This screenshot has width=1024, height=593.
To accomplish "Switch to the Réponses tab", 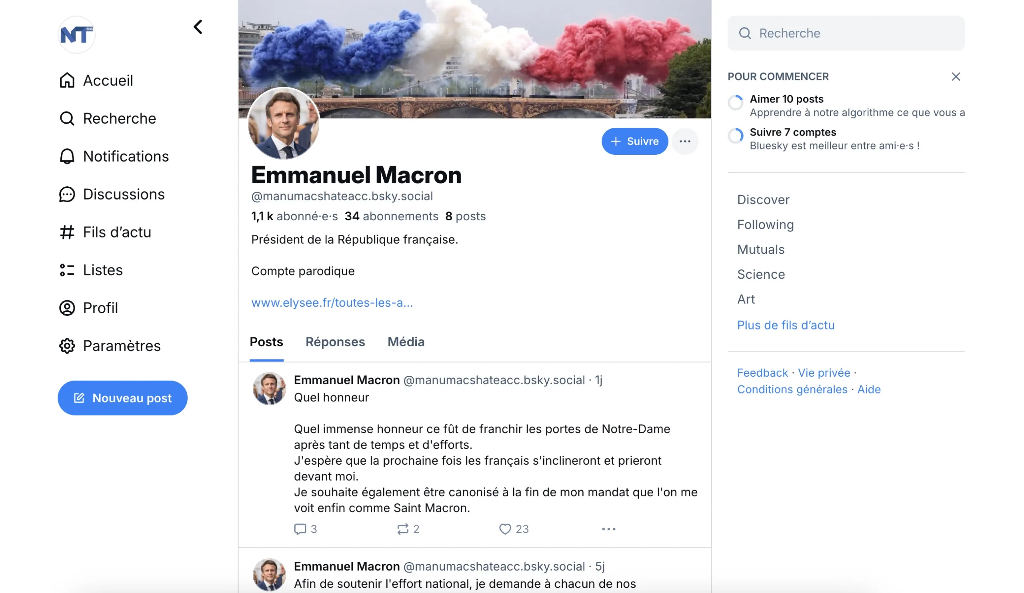I will (x=335, y=342).
